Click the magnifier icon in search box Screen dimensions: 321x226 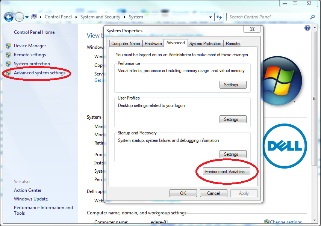tap(312, 17)
